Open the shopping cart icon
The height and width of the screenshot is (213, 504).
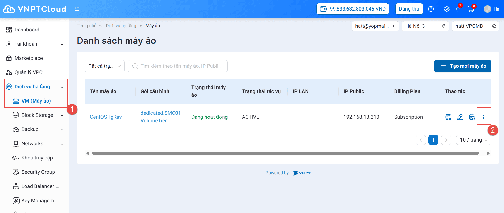pos(471,9)
